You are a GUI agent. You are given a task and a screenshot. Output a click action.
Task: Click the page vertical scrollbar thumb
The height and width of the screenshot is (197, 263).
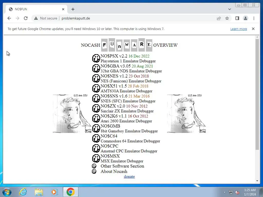[x=257, y=94]
